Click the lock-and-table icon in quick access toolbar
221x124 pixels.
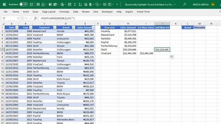(x=62, y=4)
